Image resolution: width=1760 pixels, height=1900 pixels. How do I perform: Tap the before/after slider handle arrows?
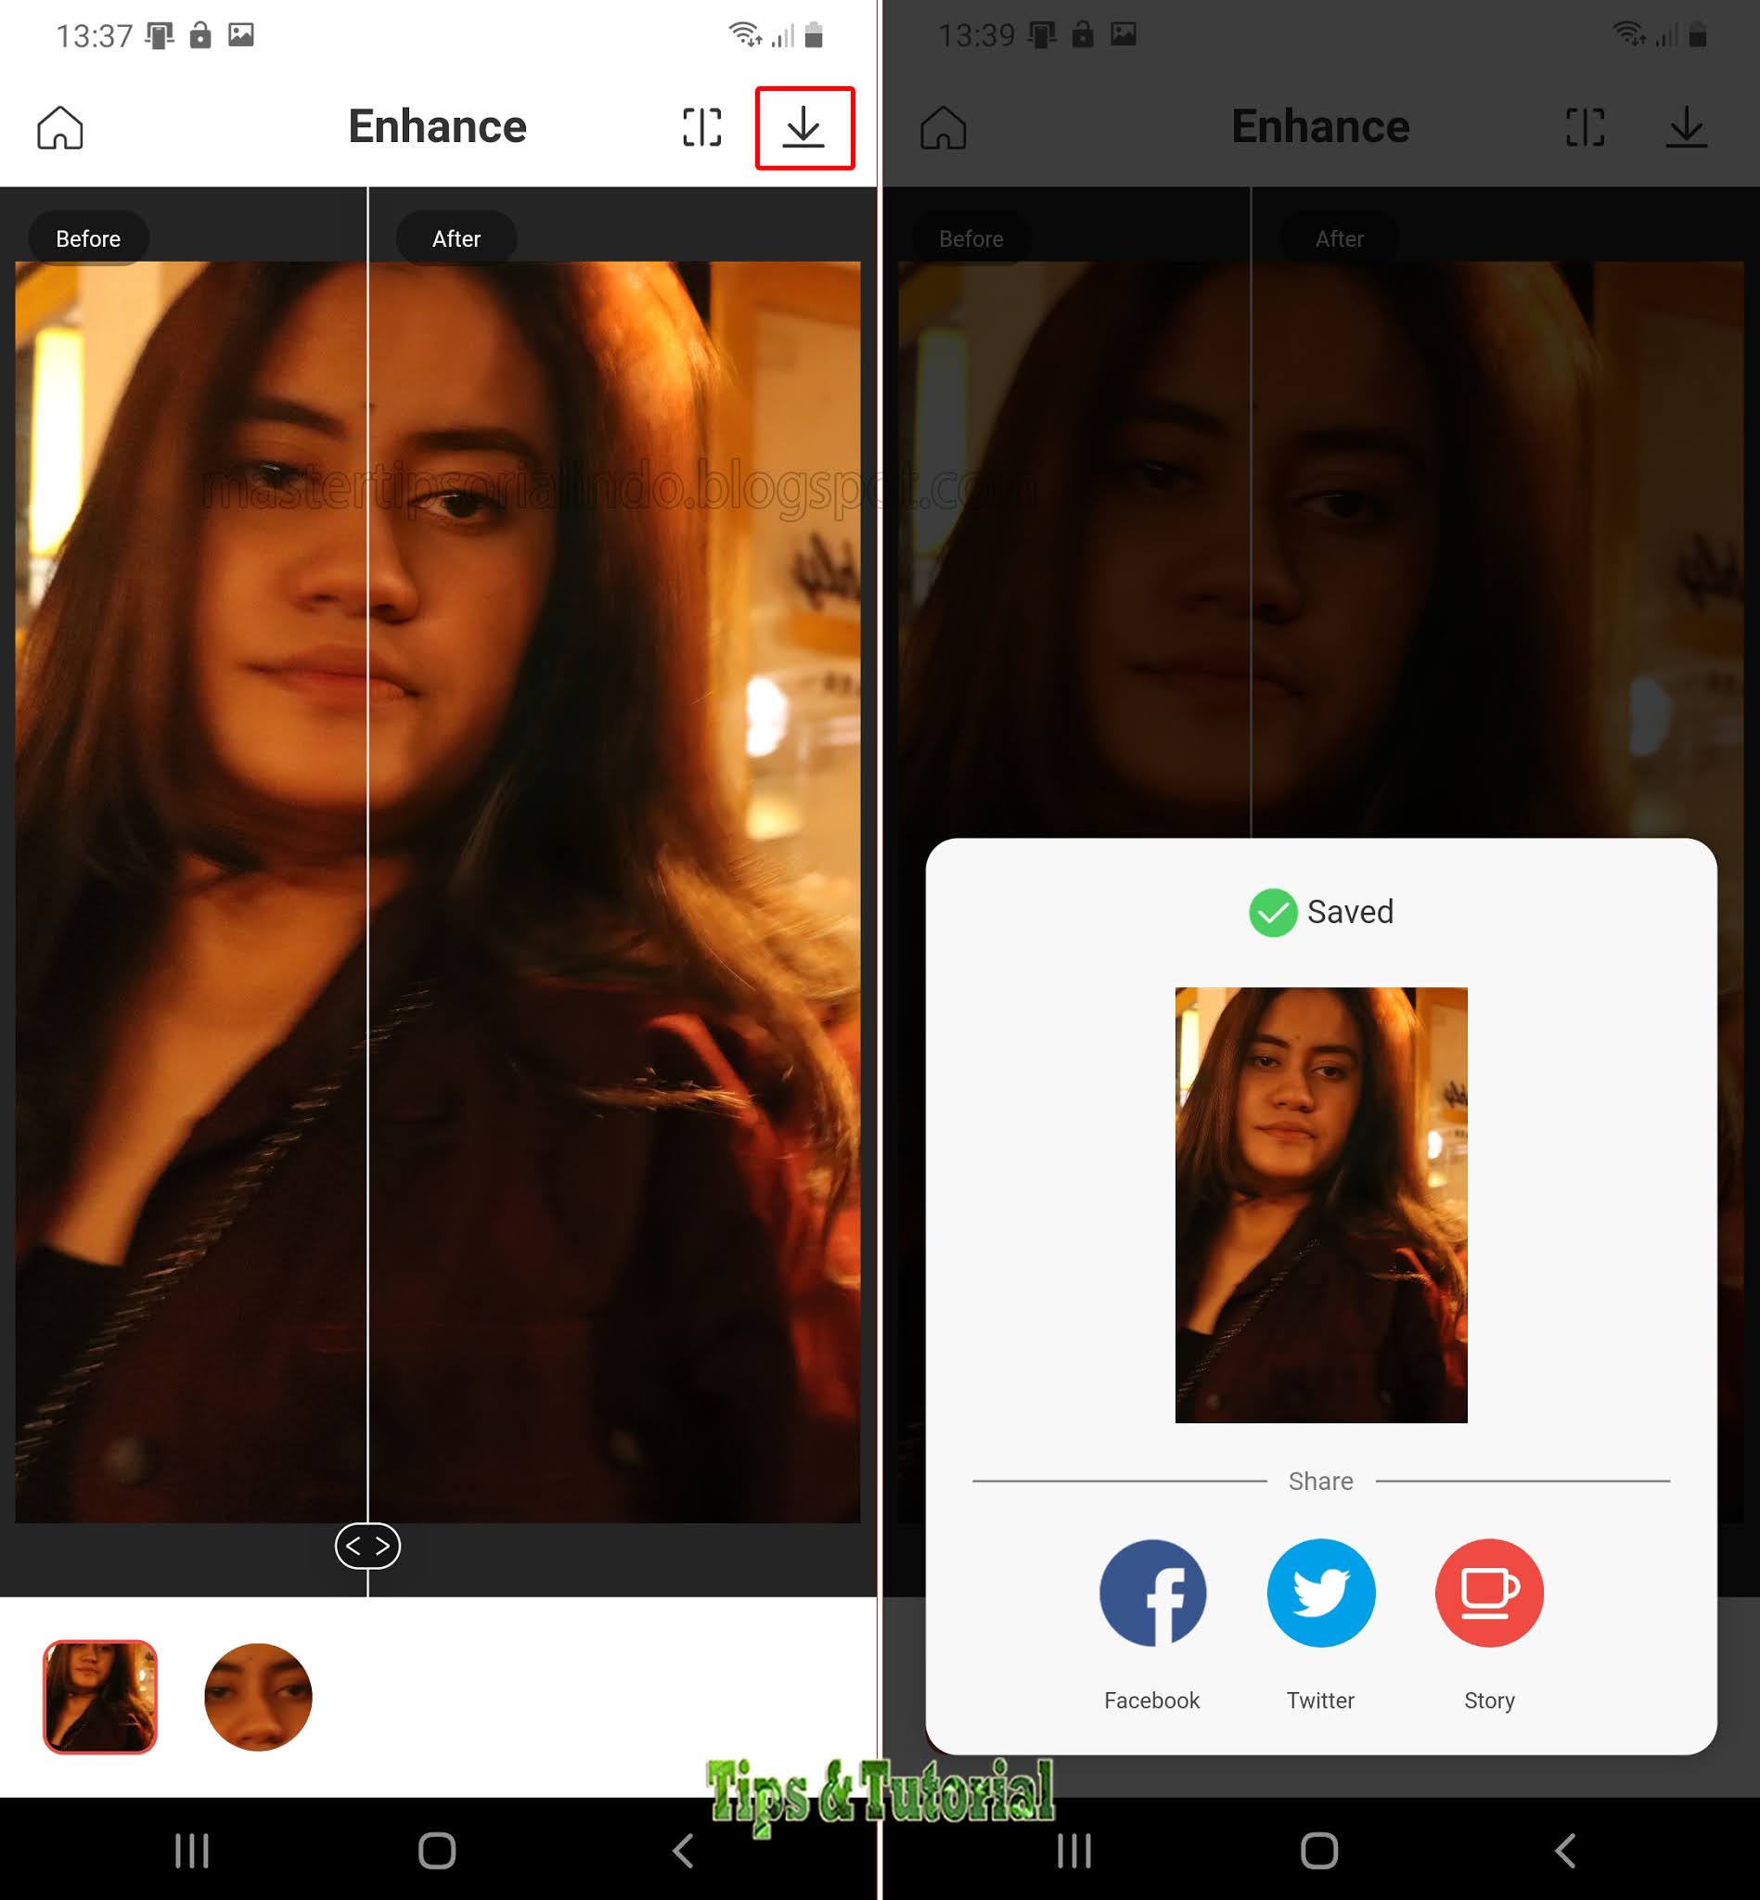tap(367, 1546)
